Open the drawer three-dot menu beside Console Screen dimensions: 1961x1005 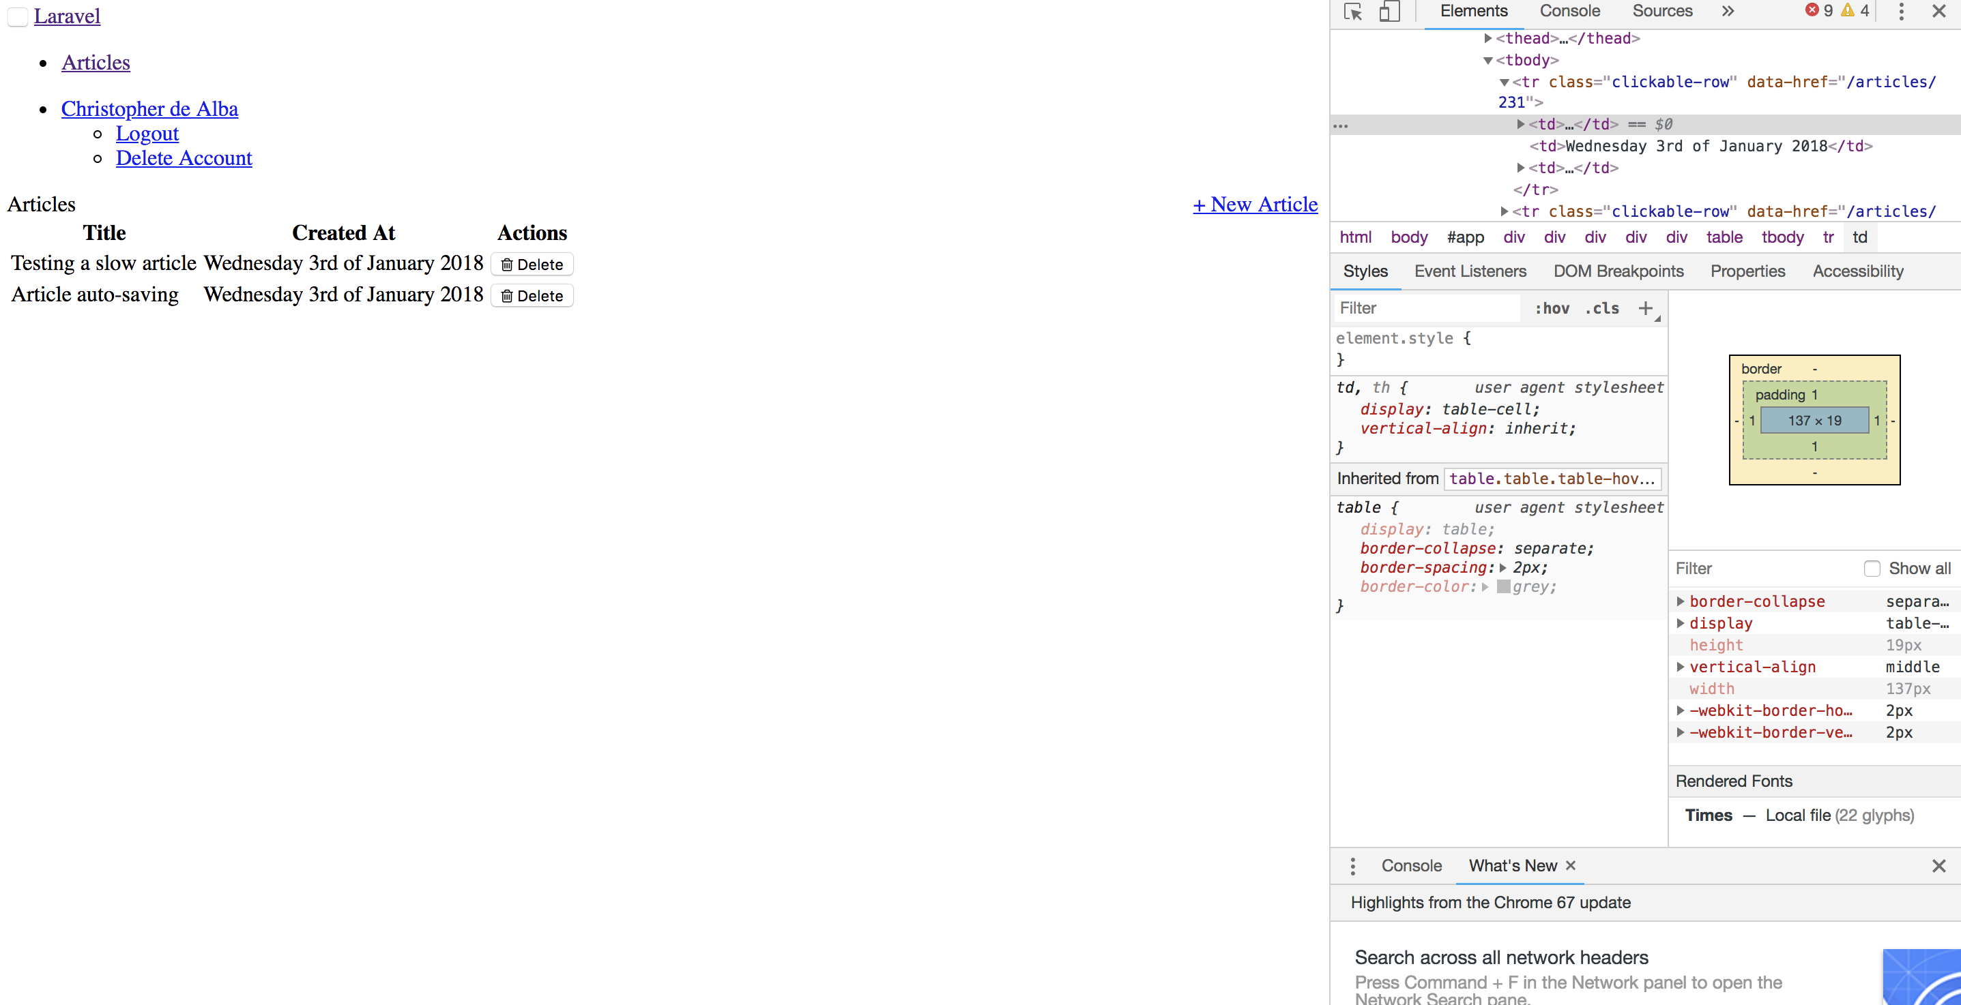(1353, 866)
